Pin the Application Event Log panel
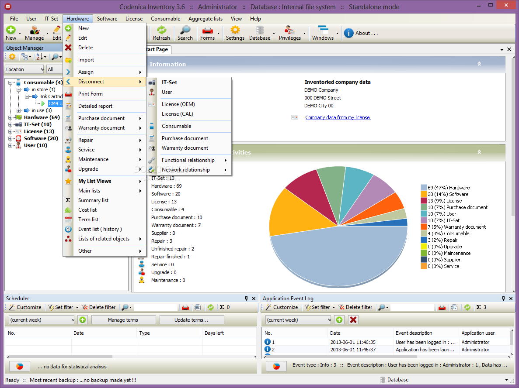 pos(503,298)
